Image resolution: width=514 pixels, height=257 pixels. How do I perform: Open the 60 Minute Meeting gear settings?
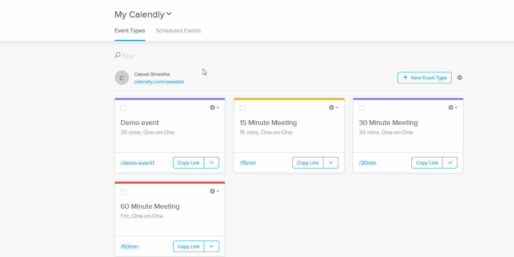[214, 191]
